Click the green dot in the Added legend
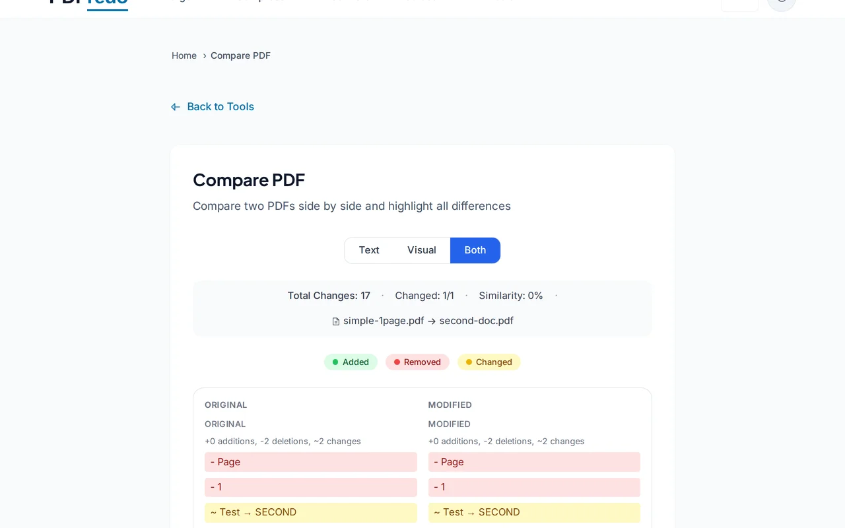 coord(335,362)
